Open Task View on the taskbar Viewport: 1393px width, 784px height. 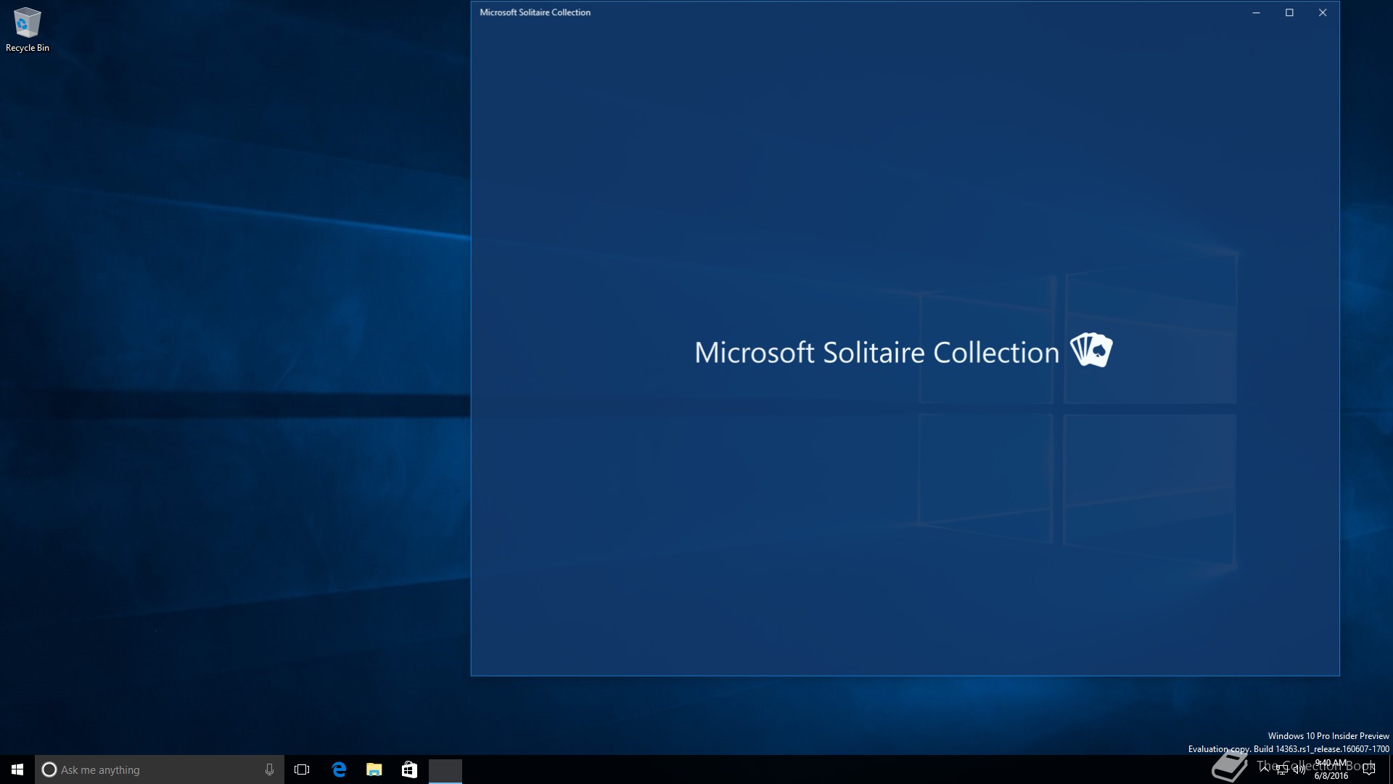302,769
